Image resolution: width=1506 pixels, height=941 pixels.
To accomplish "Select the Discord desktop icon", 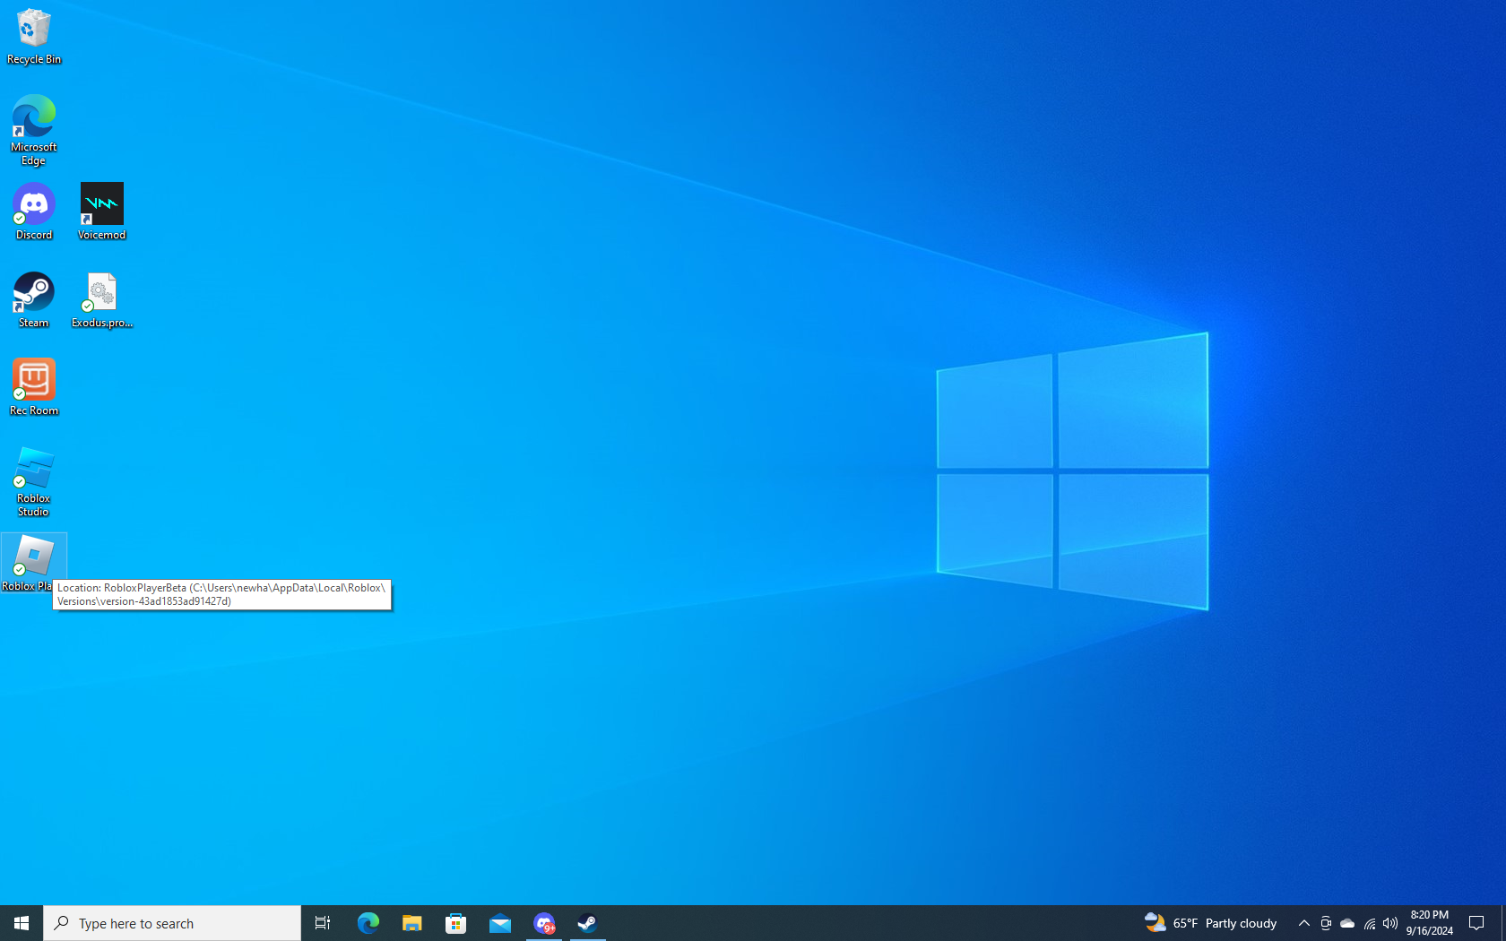I will tap(34, 212).
